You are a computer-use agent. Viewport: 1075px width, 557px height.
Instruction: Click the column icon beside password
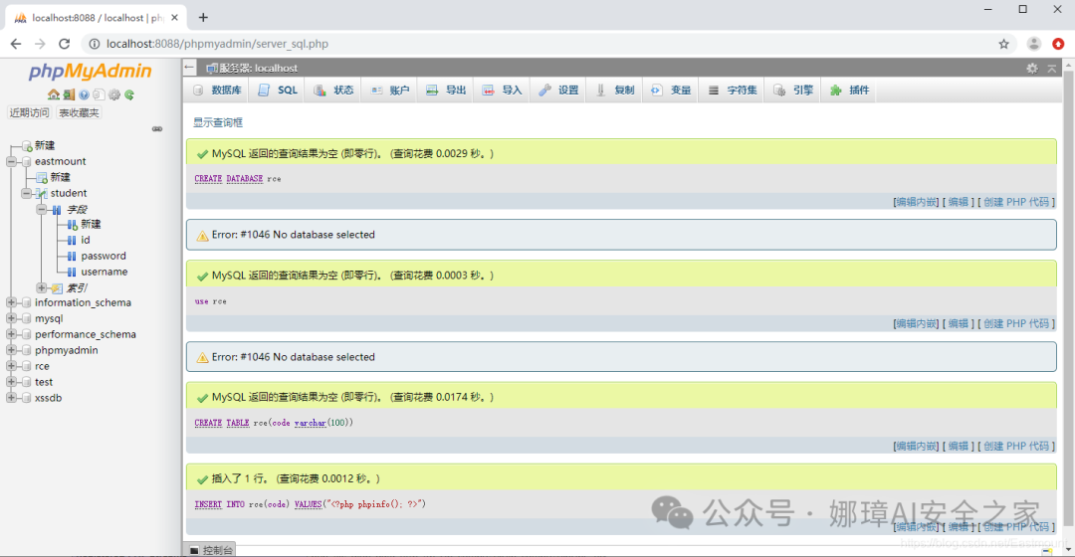tap(72, 257)
